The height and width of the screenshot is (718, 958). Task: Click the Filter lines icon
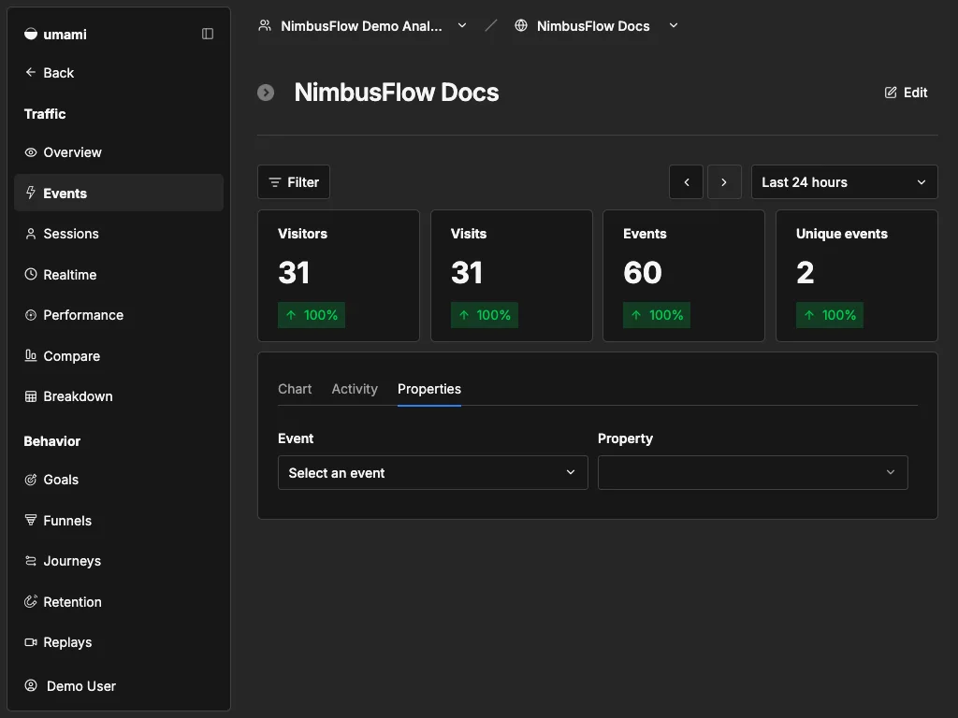[275, 182]
